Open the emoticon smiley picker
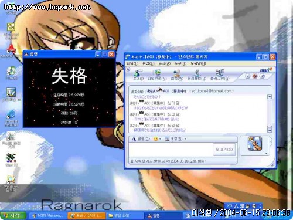 click(157, 139)
